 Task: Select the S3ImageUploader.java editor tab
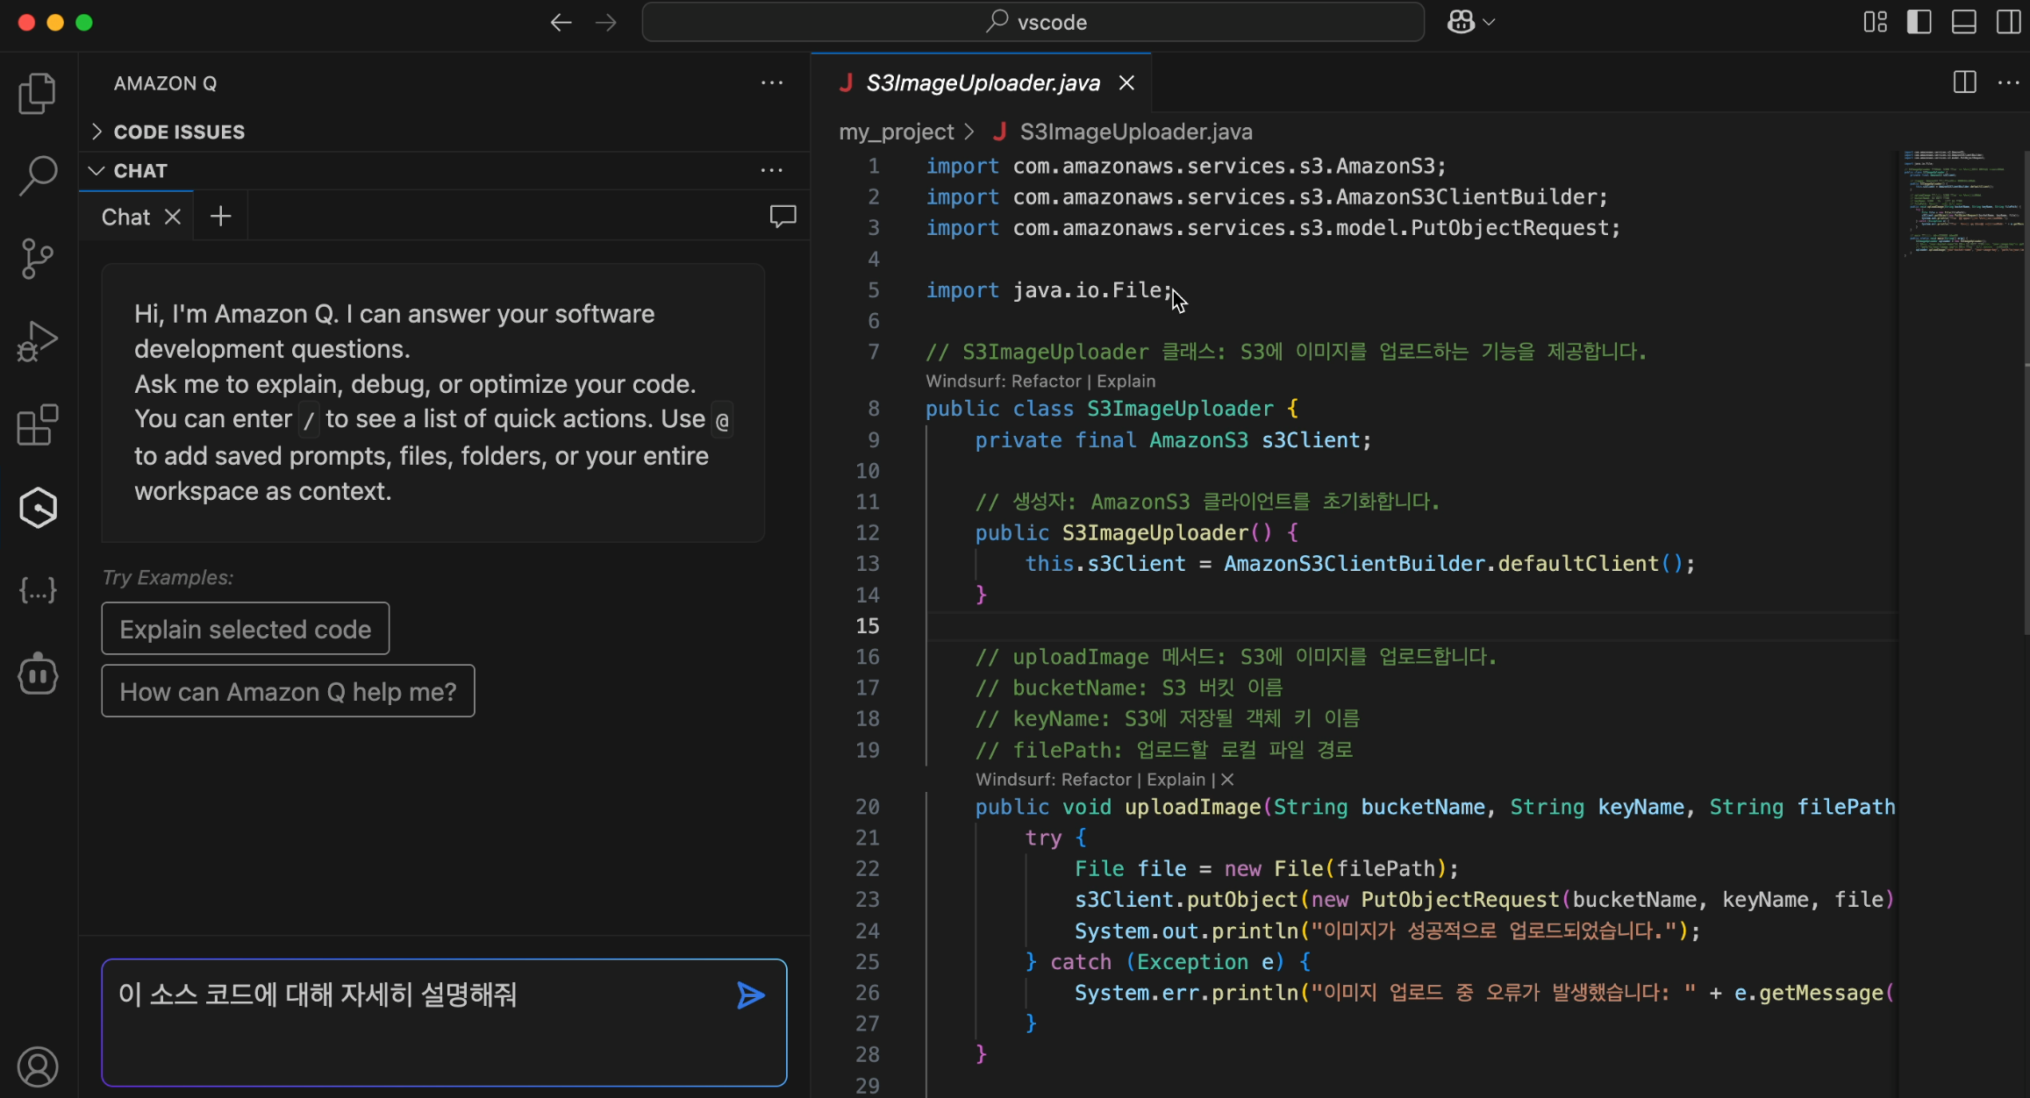tap(982, 82)
